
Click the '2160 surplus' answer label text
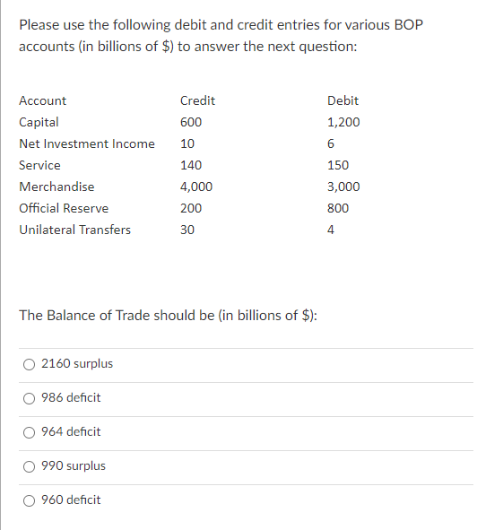(x=77, y=364)
